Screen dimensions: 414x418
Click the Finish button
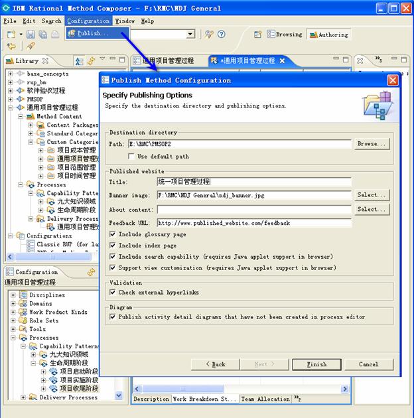(316, 364)
